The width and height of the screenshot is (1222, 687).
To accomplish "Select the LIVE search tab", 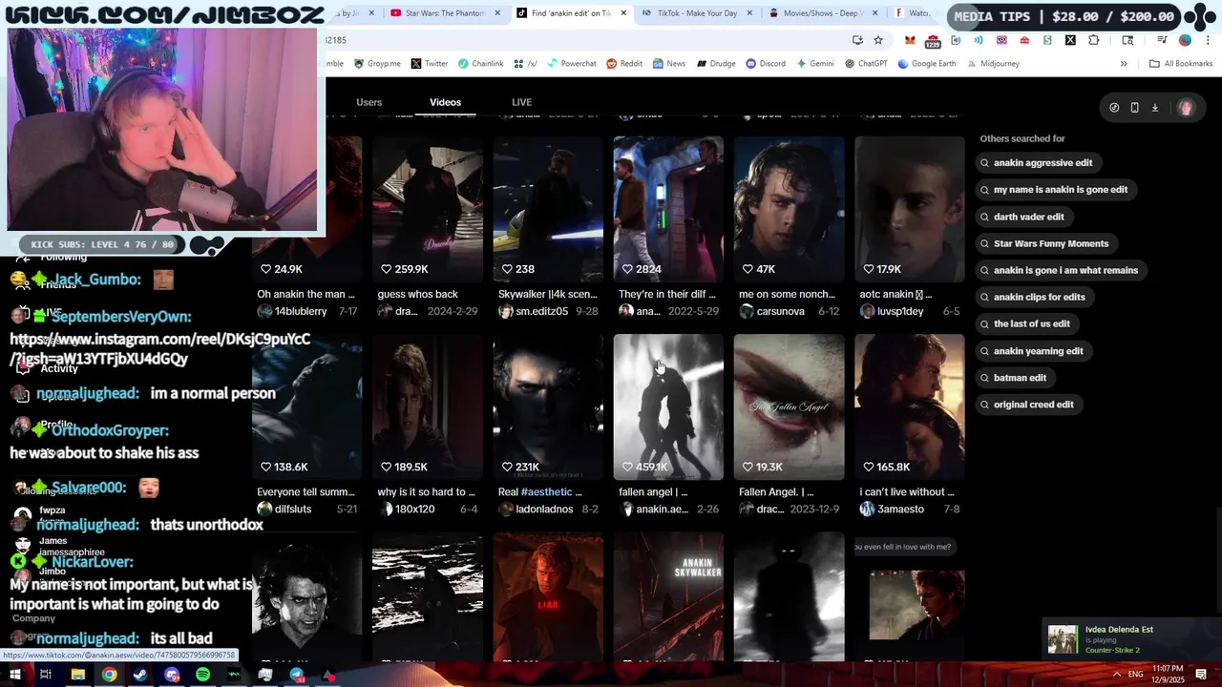I will (x=521, y=102).
